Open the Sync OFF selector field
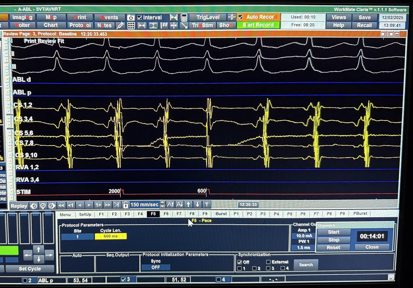The image size is (413, 288). click(156, 267)
